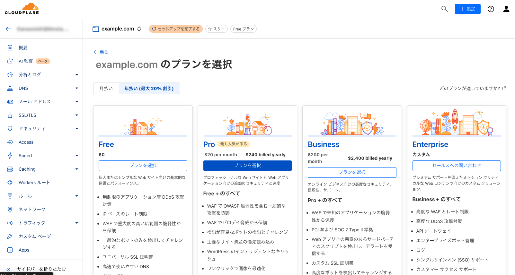Expand the DNS sidebar section
The width and height of the screenshot is (515, 275).
tap(76, 88)
